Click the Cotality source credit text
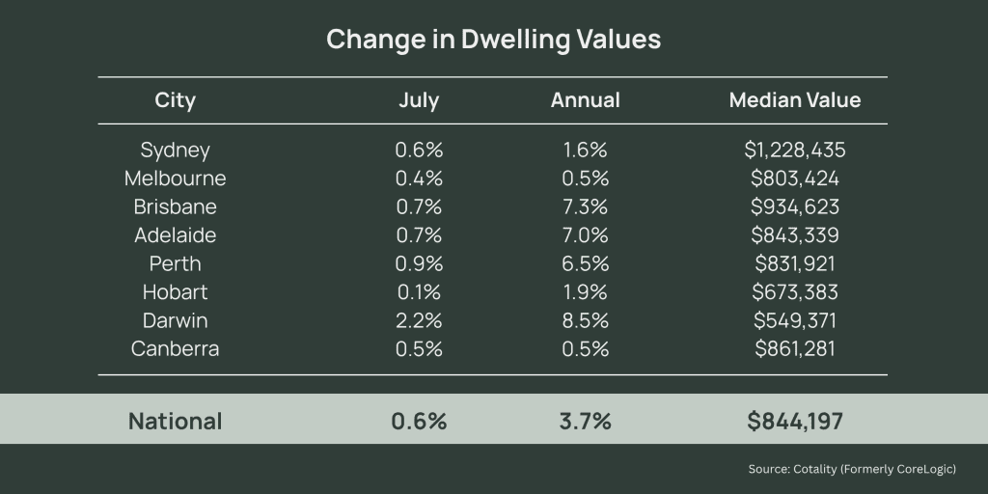This screenshot has width=988, height=494. tap(852, 469)
